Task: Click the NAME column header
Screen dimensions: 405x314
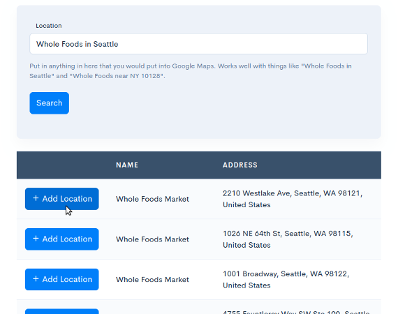Action: (127, 165)
